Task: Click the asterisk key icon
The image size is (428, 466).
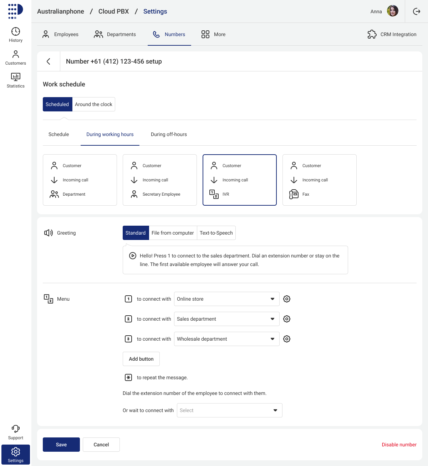Action: point(128,377)
